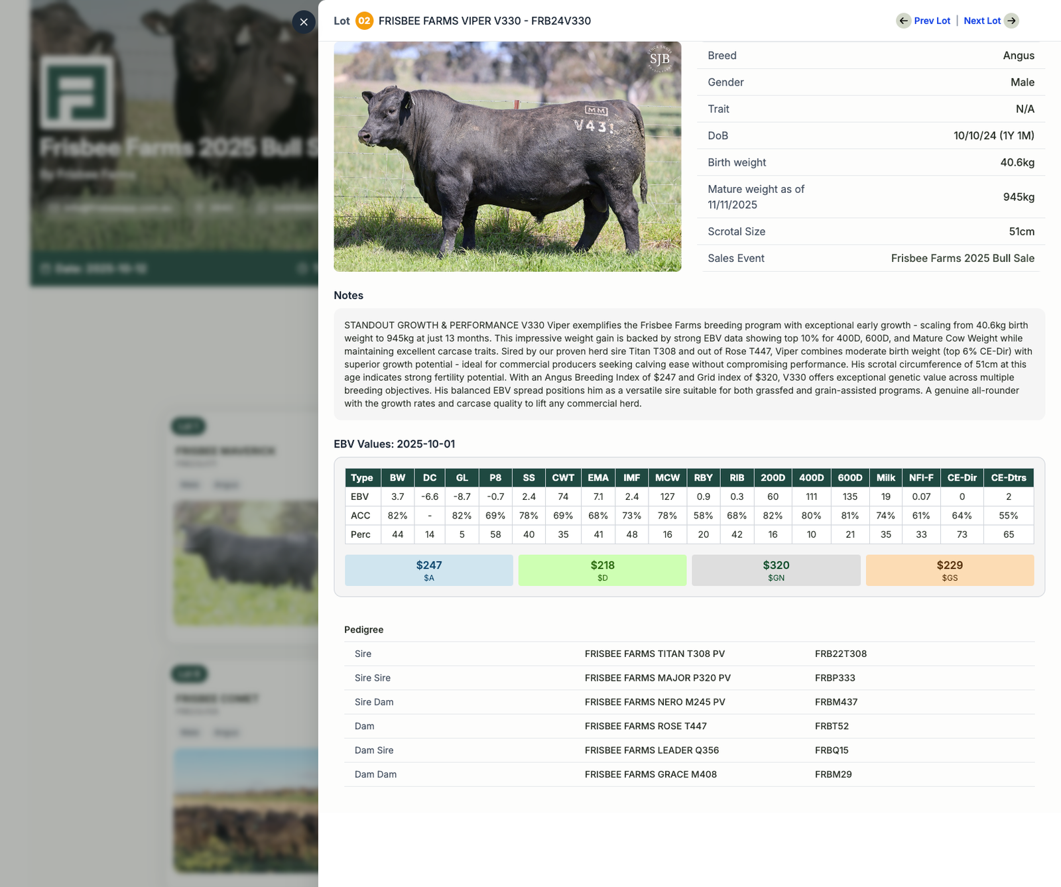Select the $218 $D index box
This screenshot has height=887, width=1061.
602,570
